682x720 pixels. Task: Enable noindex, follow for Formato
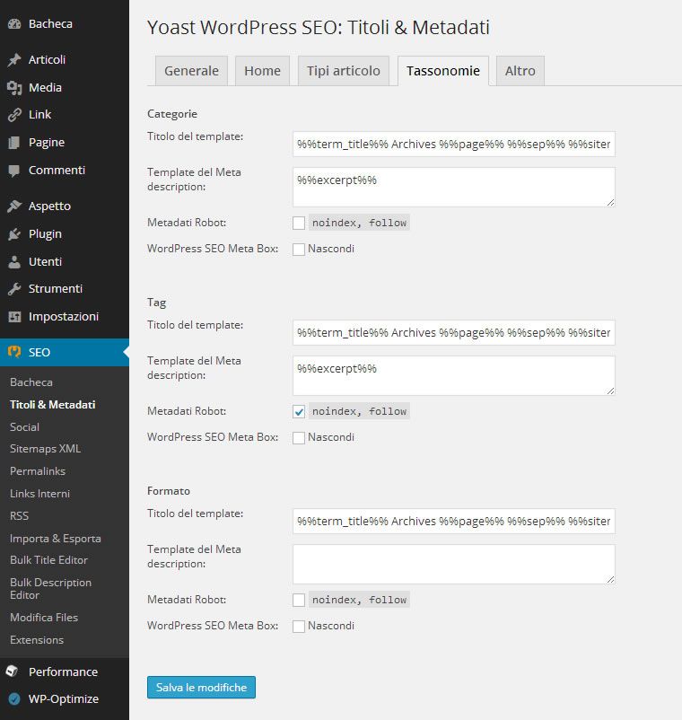[299, 600]
